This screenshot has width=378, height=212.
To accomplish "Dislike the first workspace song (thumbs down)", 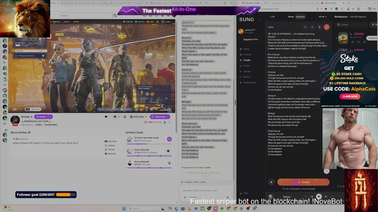I will (358, 42).
